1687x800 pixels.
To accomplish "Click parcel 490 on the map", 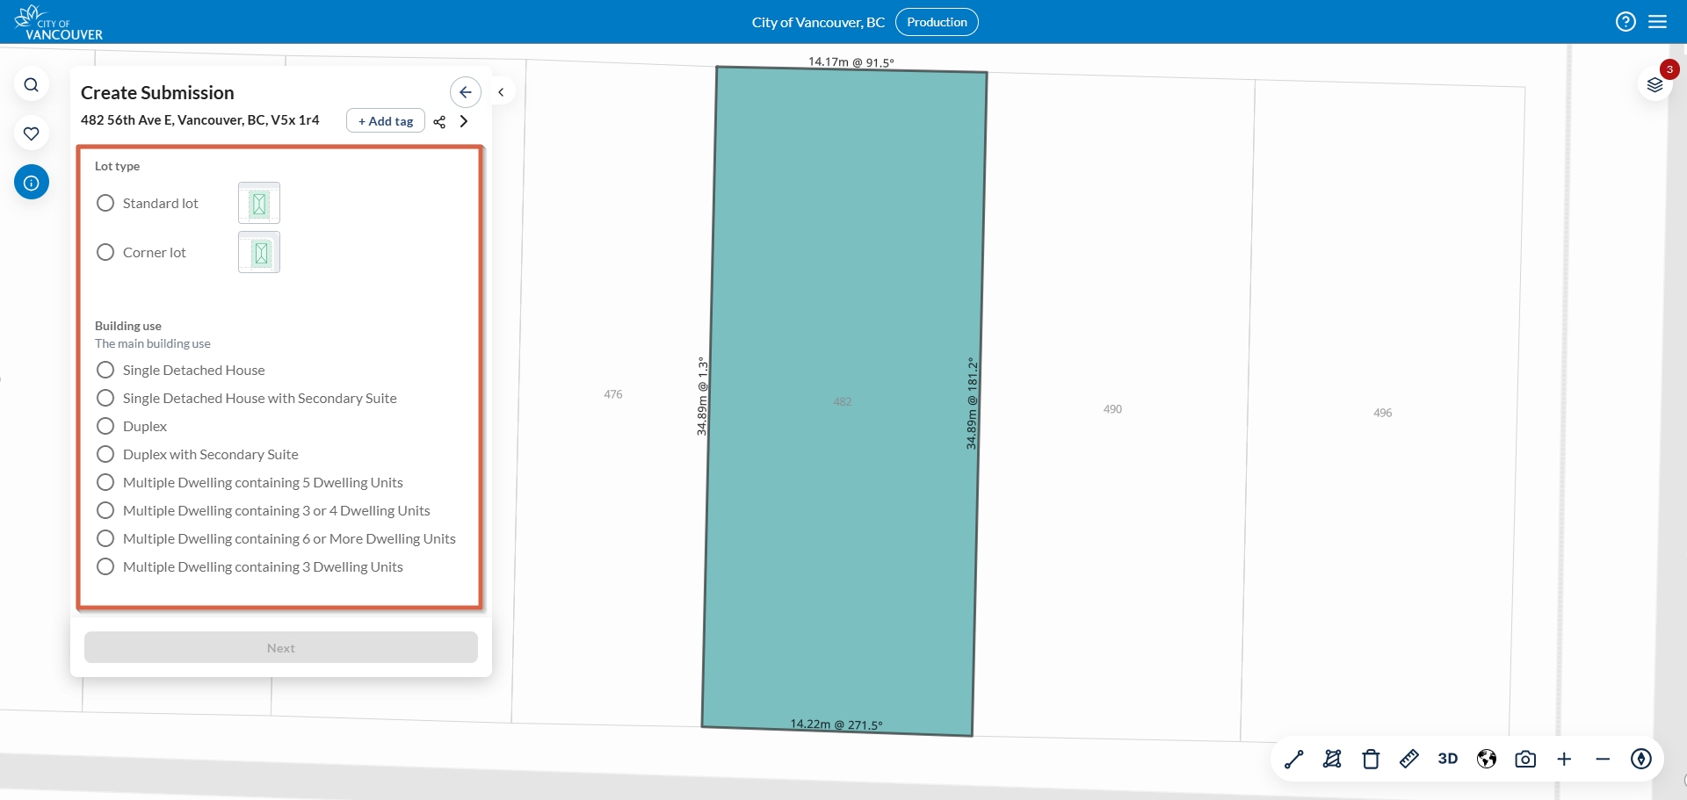I will click(x=1112, y=409).
